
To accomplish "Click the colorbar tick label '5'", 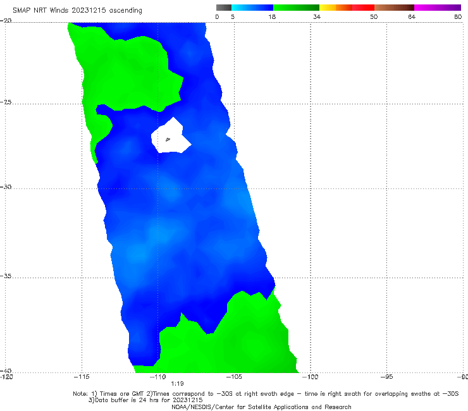I will click(x=233, y=16).
